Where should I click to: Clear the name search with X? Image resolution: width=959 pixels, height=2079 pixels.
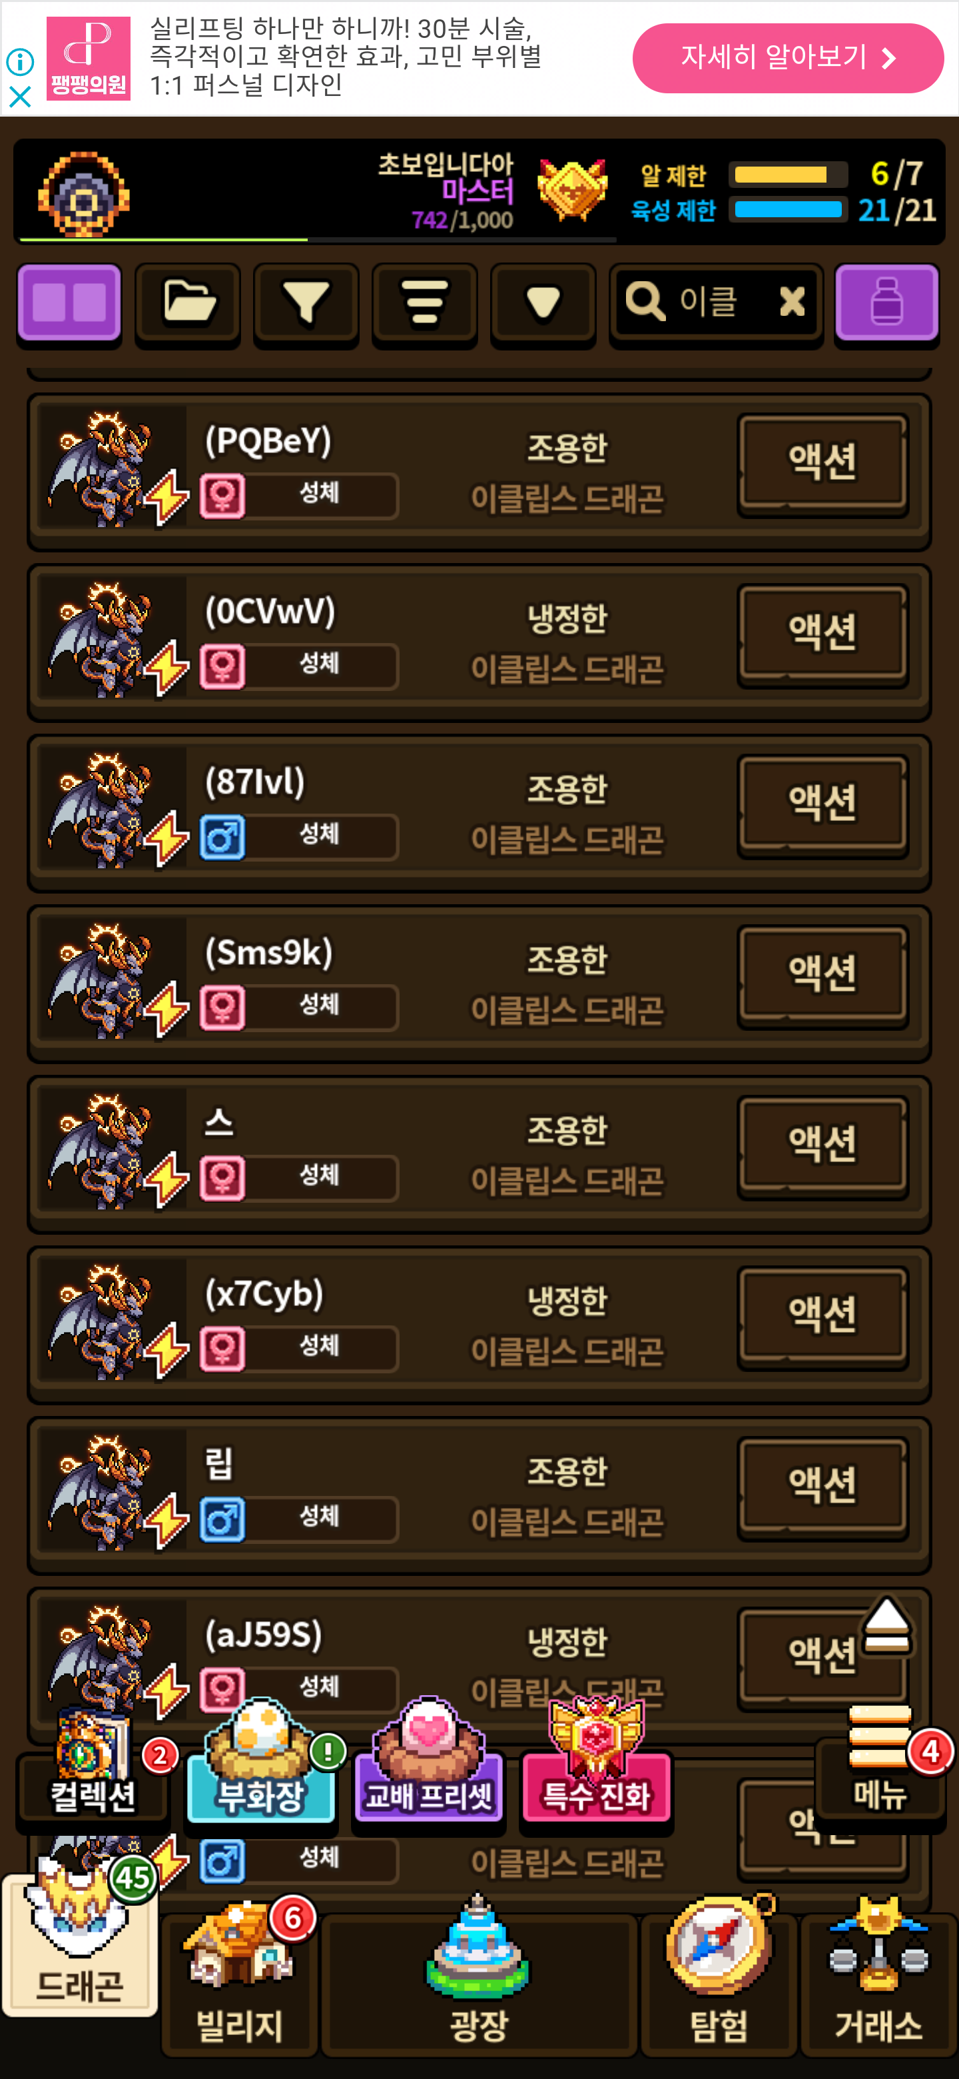pyautogui.click(x=792, y=303)
